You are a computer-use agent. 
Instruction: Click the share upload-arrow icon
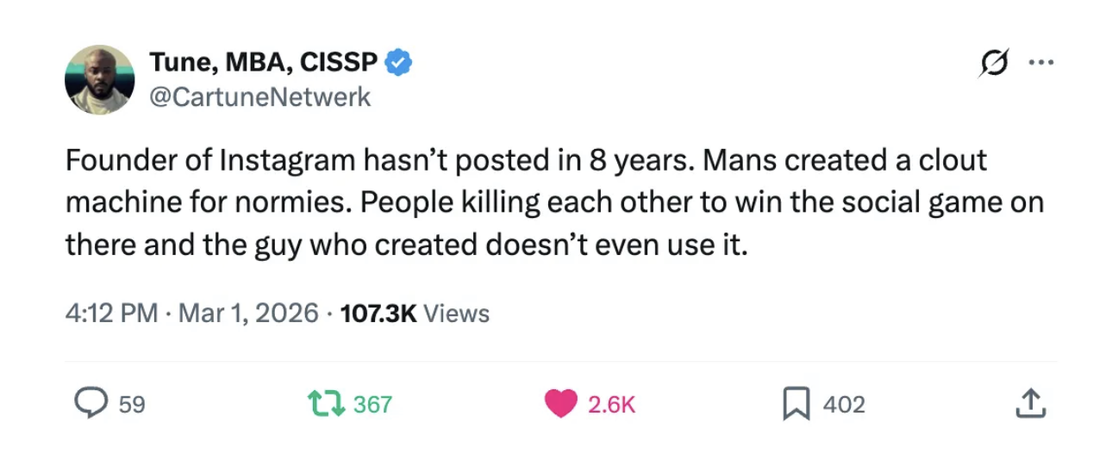pos(1030,402)
